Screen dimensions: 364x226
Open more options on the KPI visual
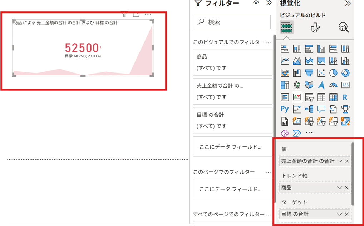tap(148, 14)
